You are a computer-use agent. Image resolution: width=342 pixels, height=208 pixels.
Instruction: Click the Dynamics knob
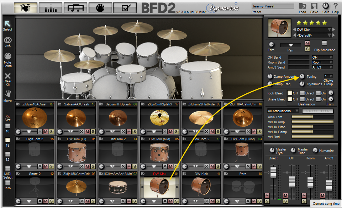pyautogui.click(x=302, y=84)
